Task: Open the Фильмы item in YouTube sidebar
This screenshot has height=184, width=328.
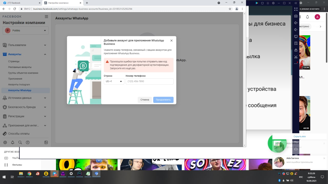Action: pyautogui.click(x=17, y=165)
